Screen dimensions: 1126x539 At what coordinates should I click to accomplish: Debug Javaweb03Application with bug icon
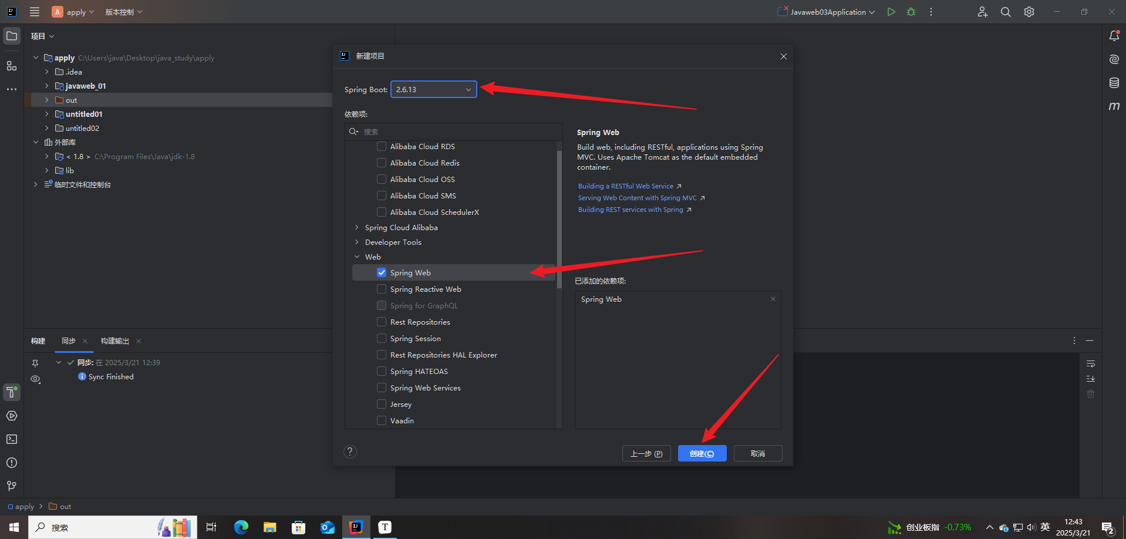(x=911, y=12)
